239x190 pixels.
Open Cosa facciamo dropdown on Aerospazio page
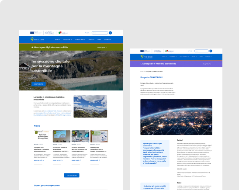tap(184, 57)
